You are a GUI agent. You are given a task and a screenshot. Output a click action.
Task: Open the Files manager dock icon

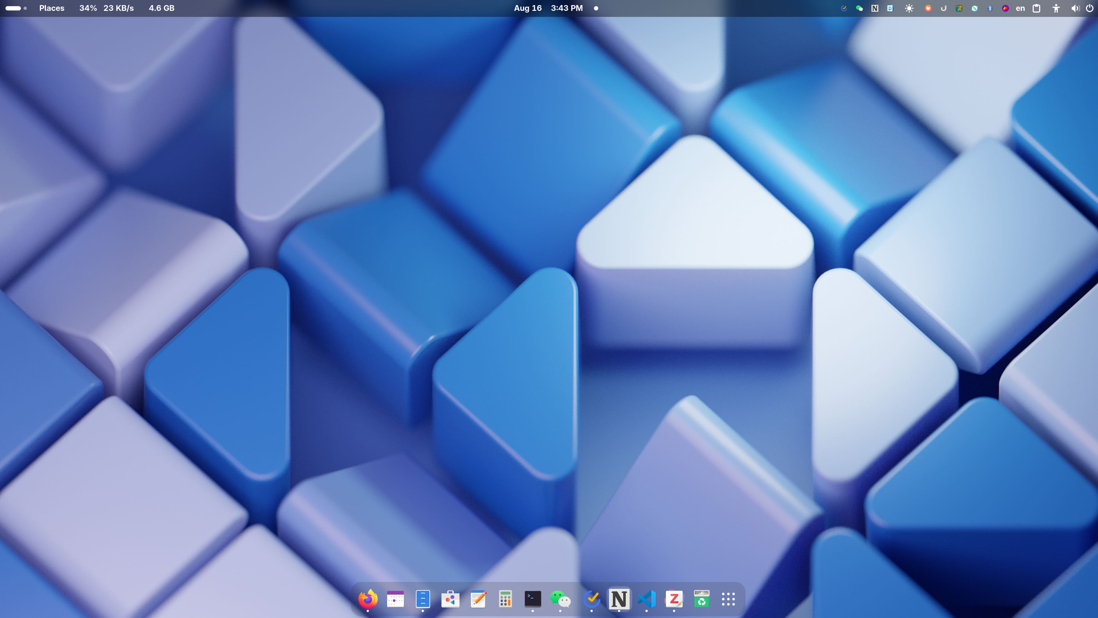(423, 599)
